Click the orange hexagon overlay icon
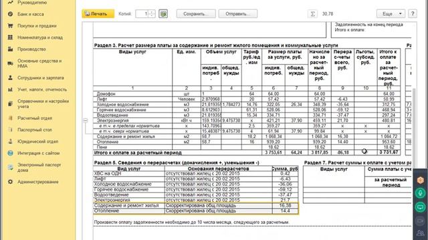The width and height of the screenshot is (428, 240). [x=421, y=180]
